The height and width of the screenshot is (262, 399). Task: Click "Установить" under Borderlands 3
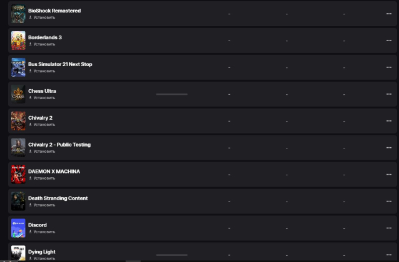pyautogui.click(x=44, y=44)
